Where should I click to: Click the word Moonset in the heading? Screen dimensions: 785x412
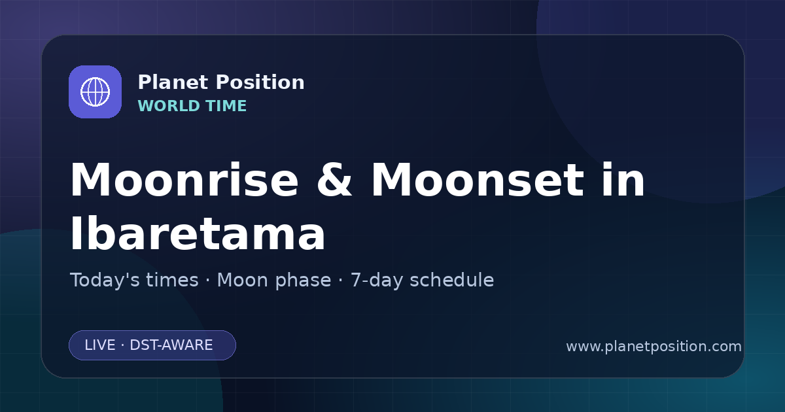pyautogui.click(x=477, y=180)
